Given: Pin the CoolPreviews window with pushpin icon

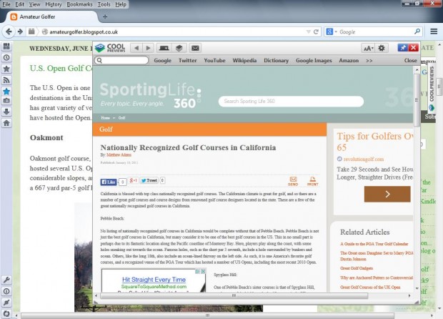Looking at the screenshot, I should click(x=402, y=48).
